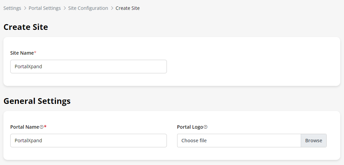
Task: Click the chevron separator after Portal Settings
Action: click(65, 8)
